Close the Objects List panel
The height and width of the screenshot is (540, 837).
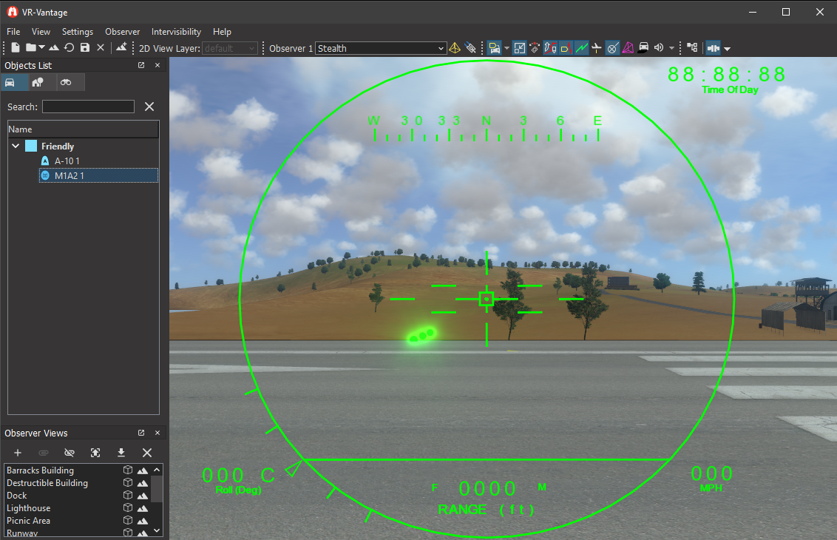tap(157, 65)
